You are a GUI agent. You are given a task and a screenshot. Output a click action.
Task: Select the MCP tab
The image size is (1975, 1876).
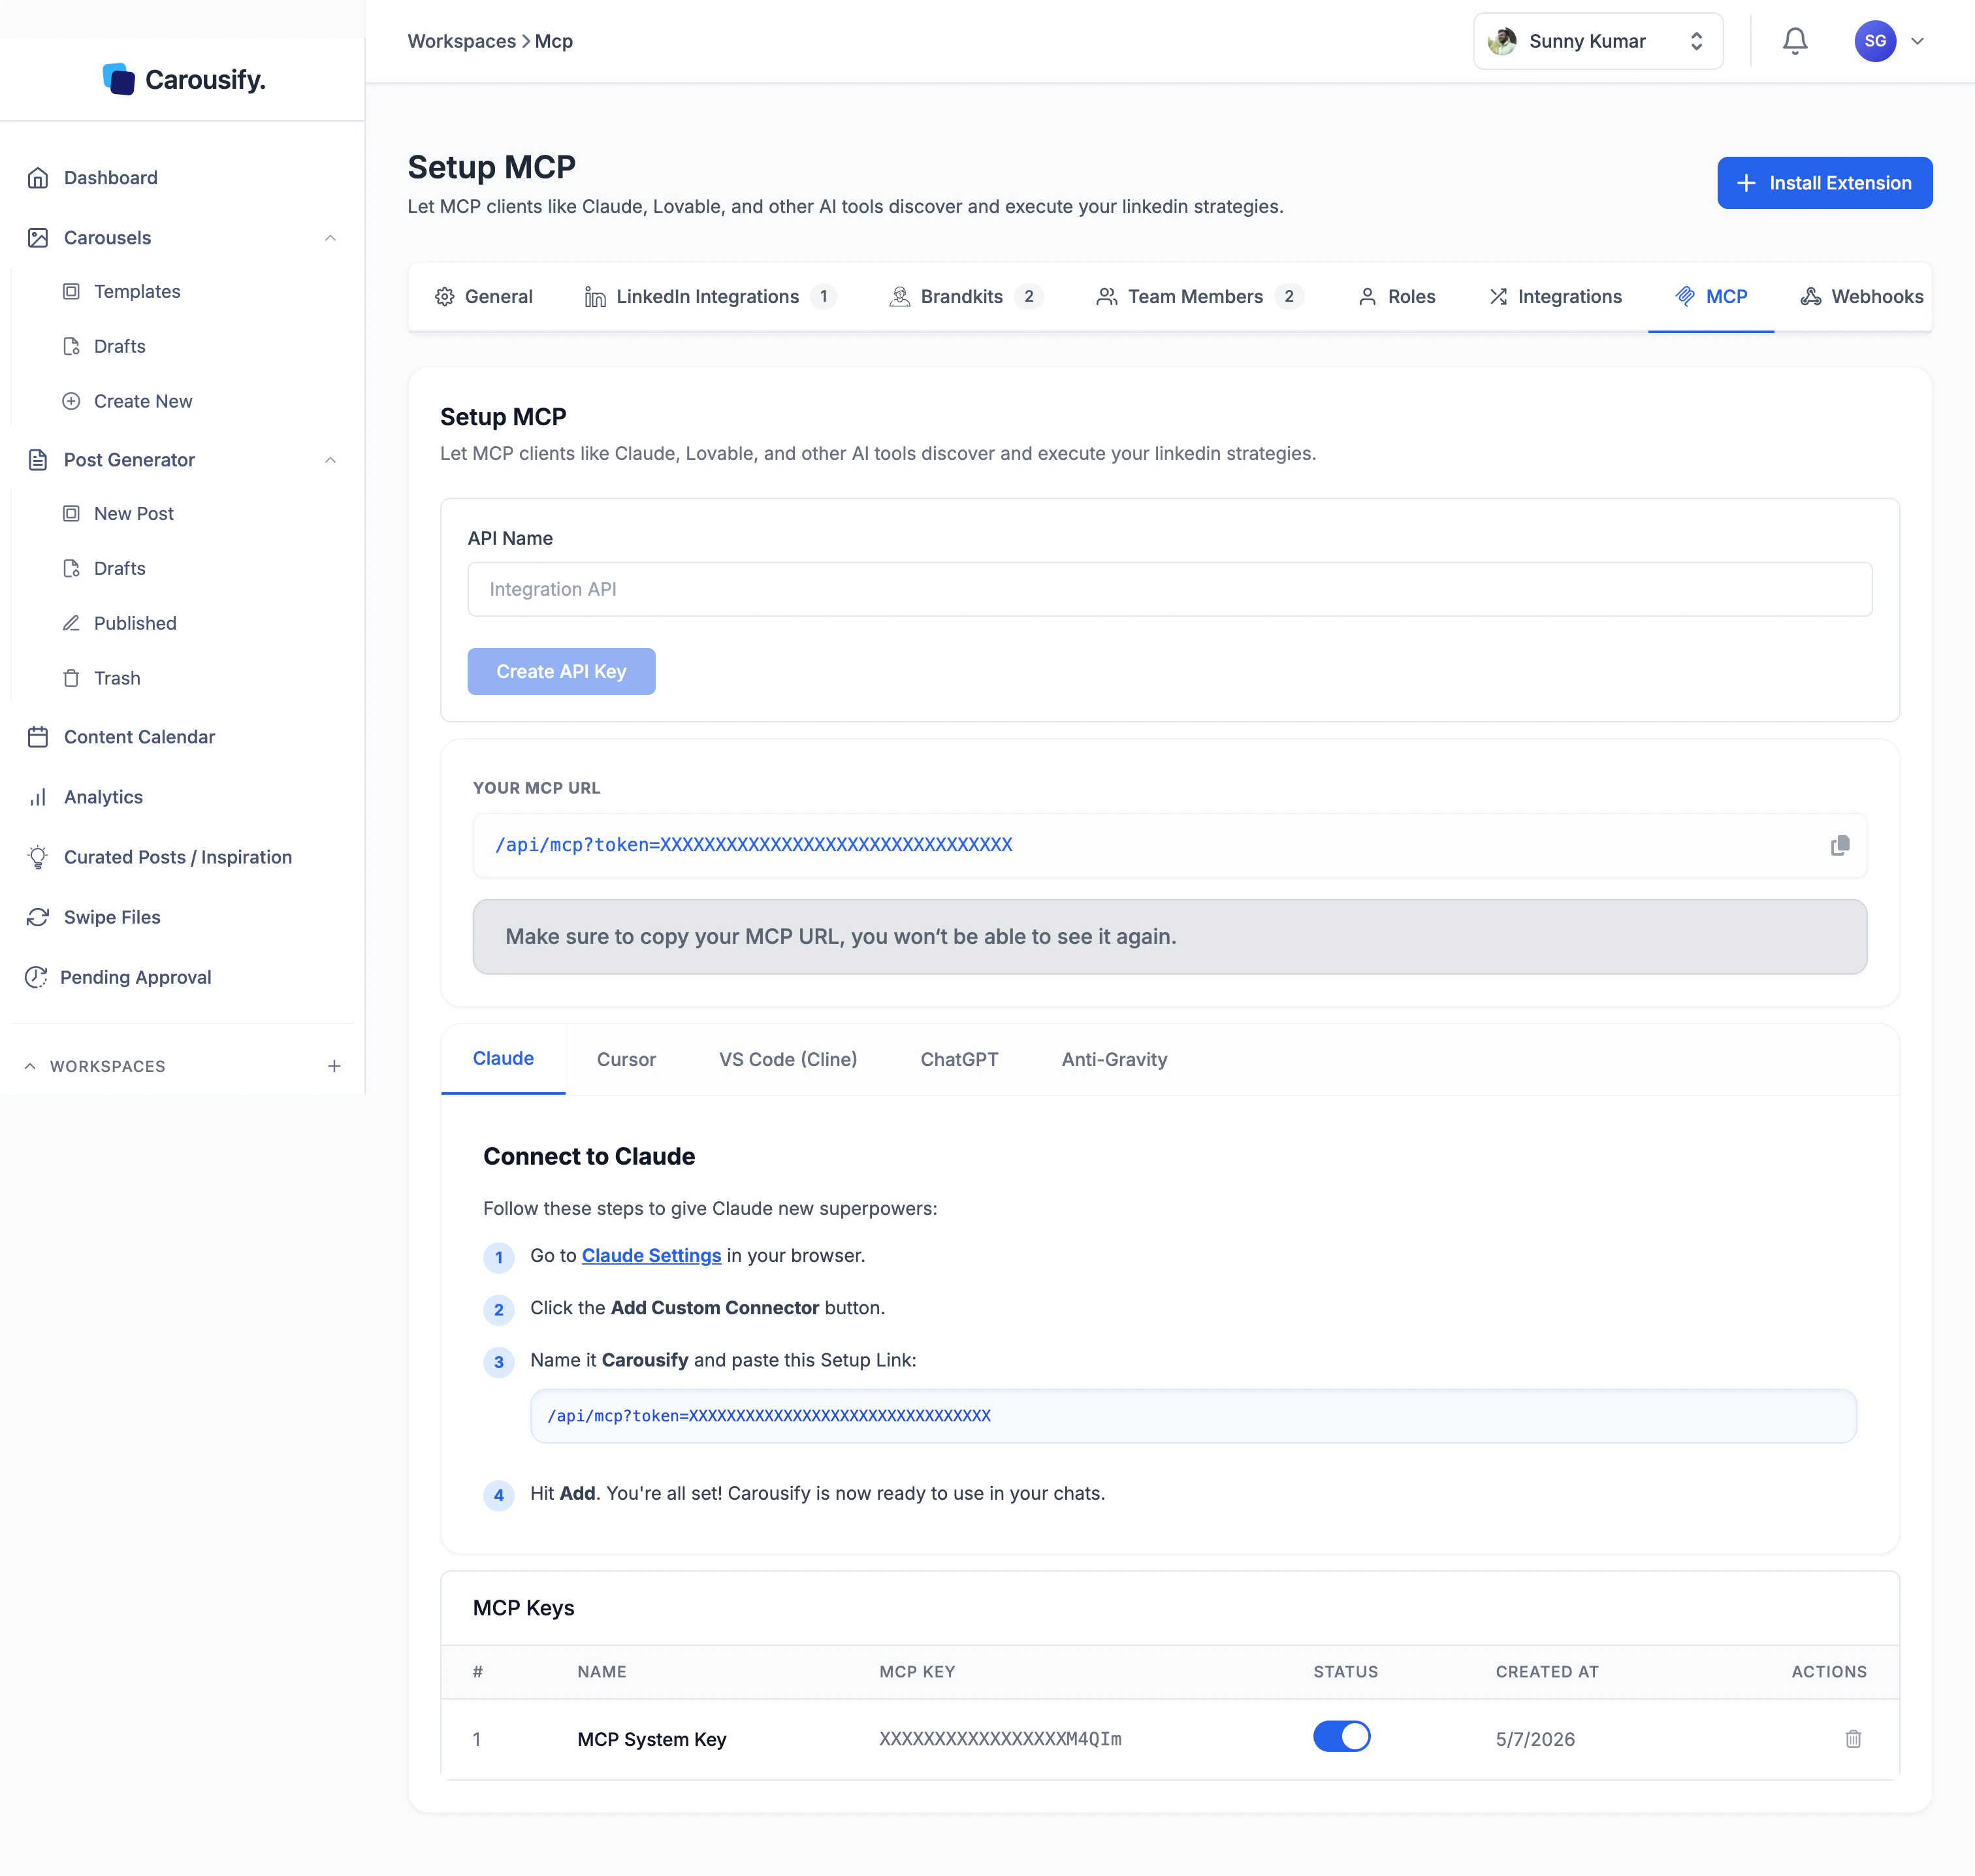point(1711,297)
